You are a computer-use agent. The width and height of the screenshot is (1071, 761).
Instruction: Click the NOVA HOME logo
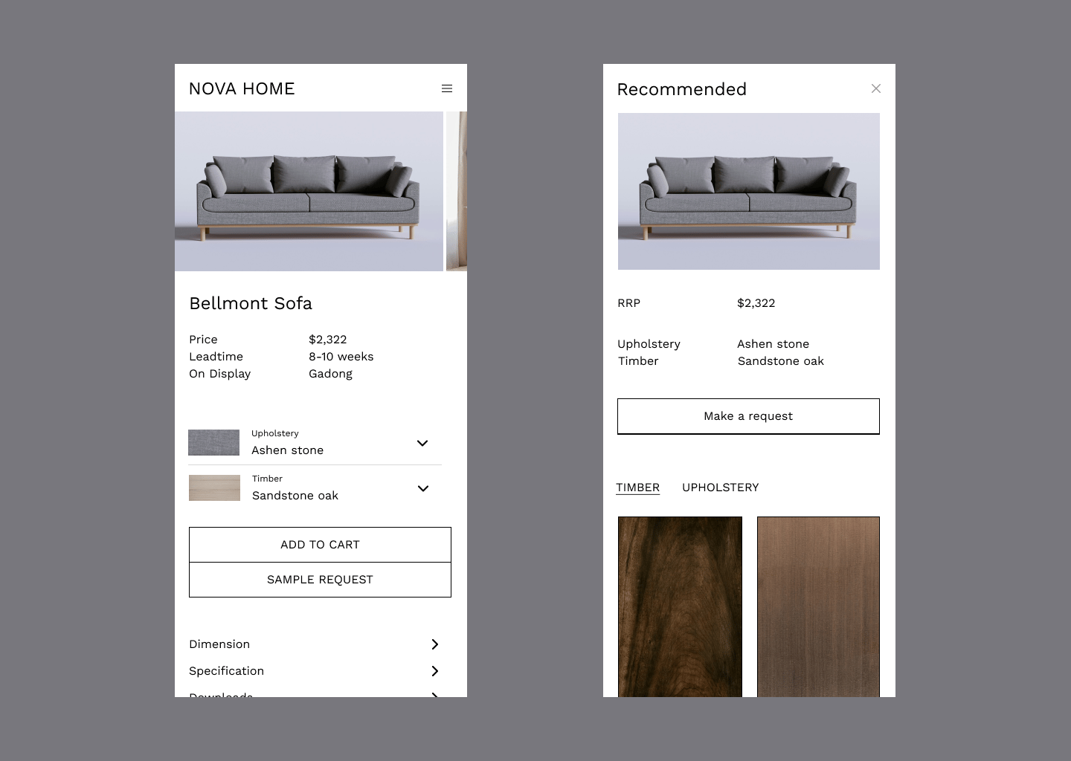click(x=242, y=89)
